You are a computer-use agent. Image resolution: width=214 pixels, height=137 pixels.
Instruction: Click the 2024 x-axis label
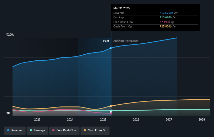(x=70, y=119)
